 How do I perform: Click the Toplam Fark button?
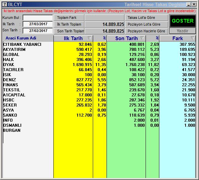[x=69, y=18]
